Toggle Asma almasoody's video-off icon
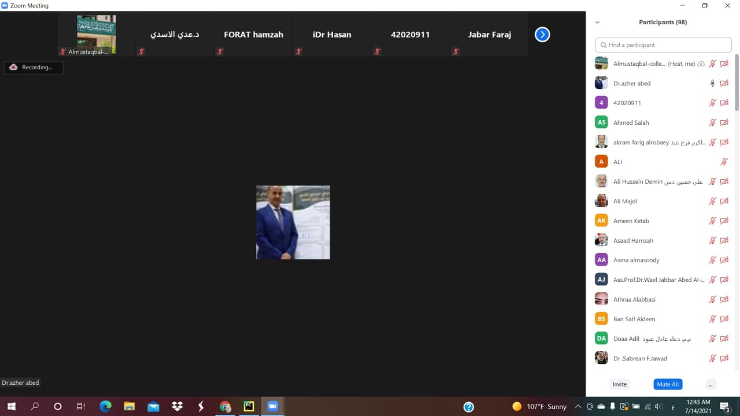 pos(724,260)
